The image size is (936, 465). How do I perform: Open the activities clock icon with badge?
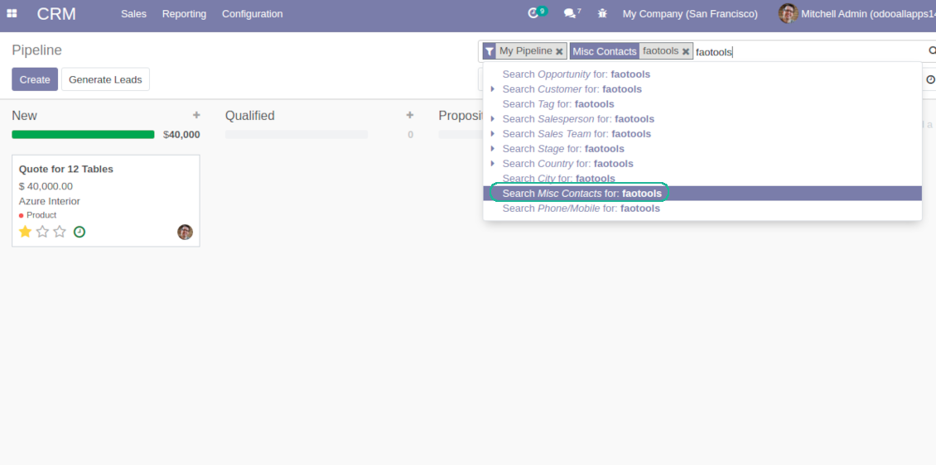click(x=534, y=13)
